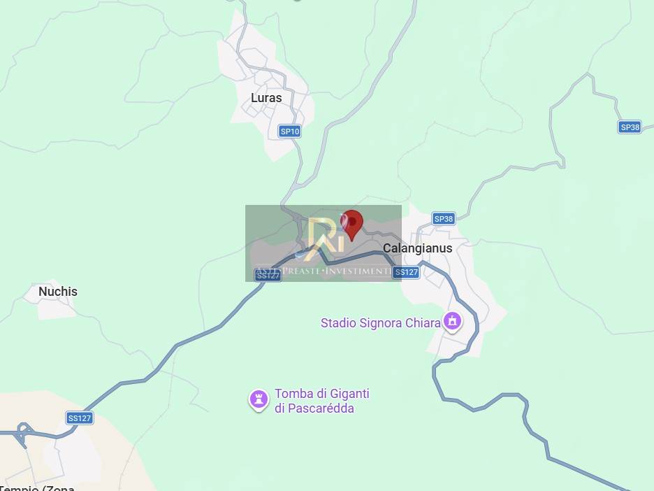This screenshot has width=654, height=491.
Task: Select the SP38 shield at the right edge
Action: pos(630,127)
